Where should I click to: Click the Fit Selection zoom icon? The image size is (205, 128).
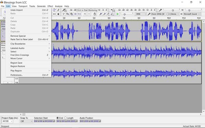click(108, 14)
